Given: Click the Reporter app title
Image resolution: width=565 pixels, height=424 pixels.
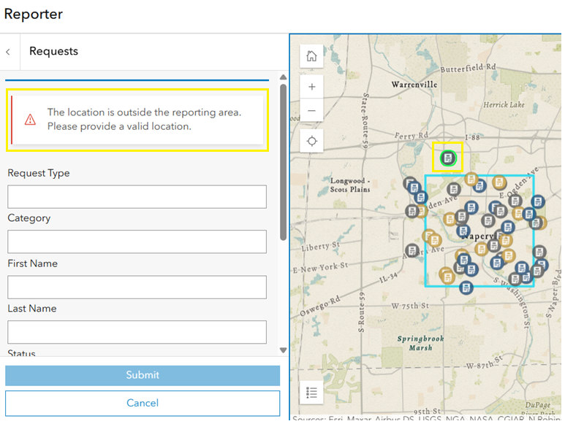Looking at the screenshot, I should pyautogui.click(x=33, y=14).
